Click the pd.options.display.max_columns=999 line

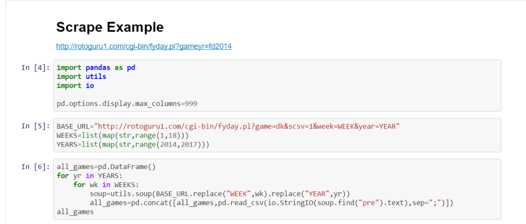point(127,104)
